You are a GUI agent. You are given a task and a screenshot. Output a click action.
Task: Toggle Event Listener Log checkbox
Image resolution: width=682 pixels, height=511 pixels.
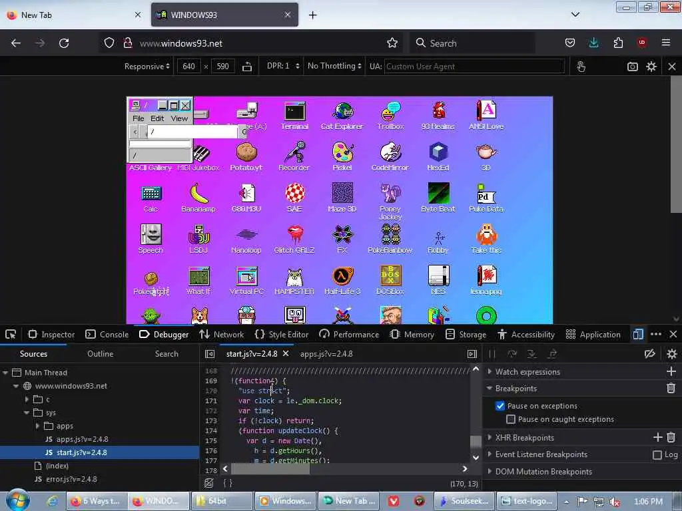click(657, 454)
